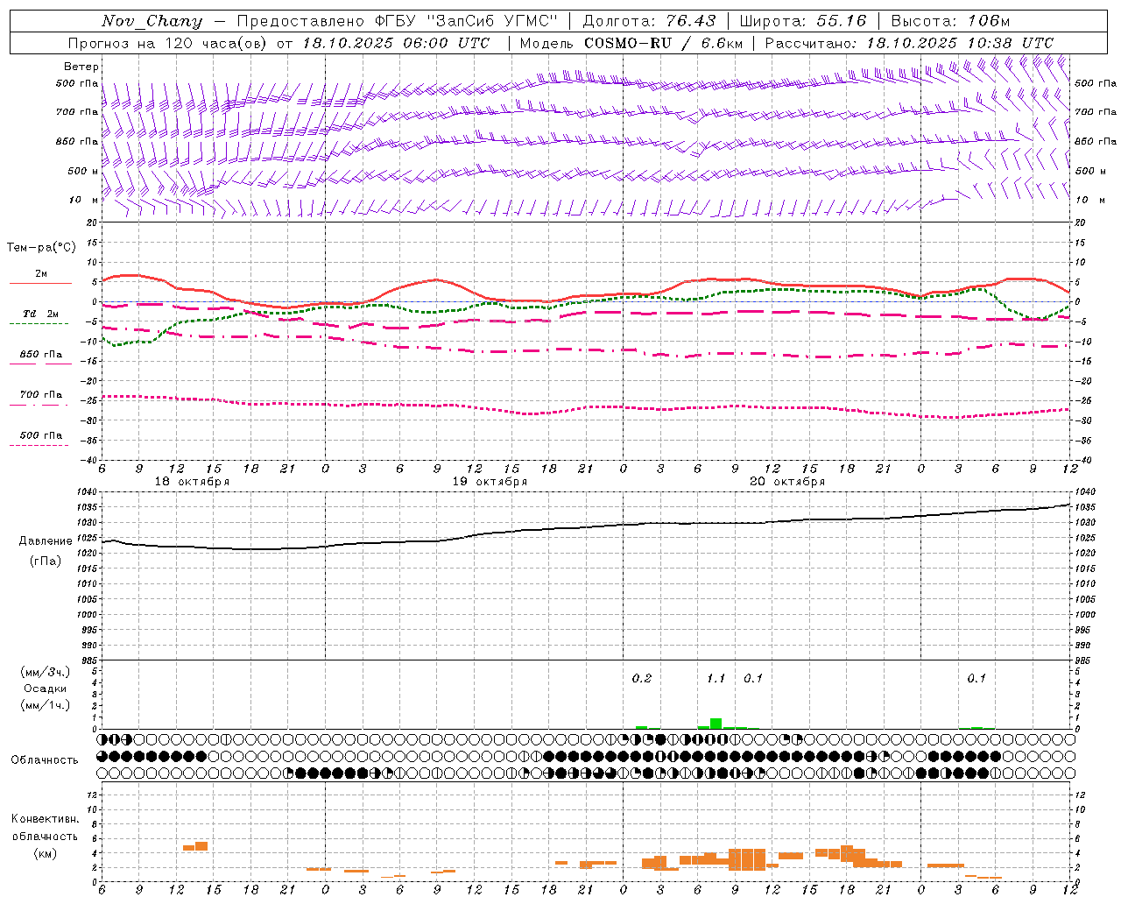Select computed time '18.10.2025 10:38 UTC'

point(960,43)
